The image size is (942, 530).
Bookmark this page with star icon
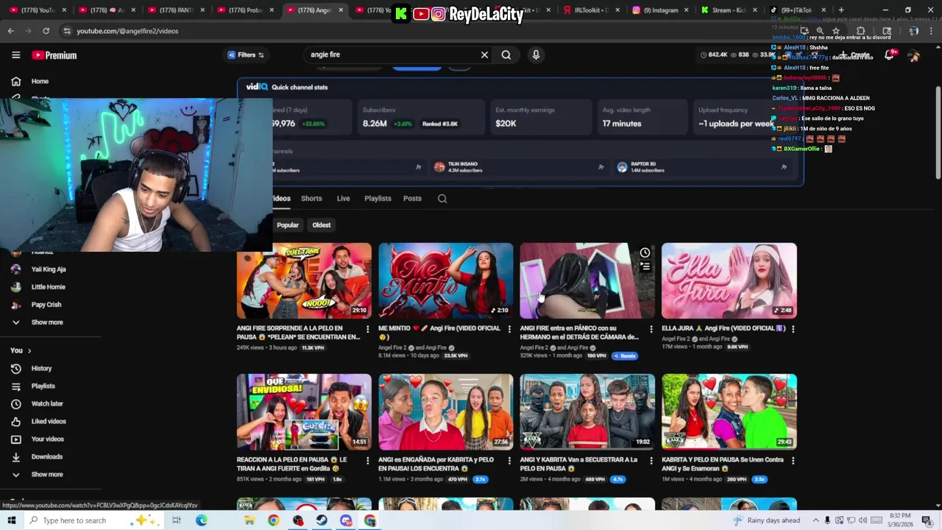[x=836, y=31]
